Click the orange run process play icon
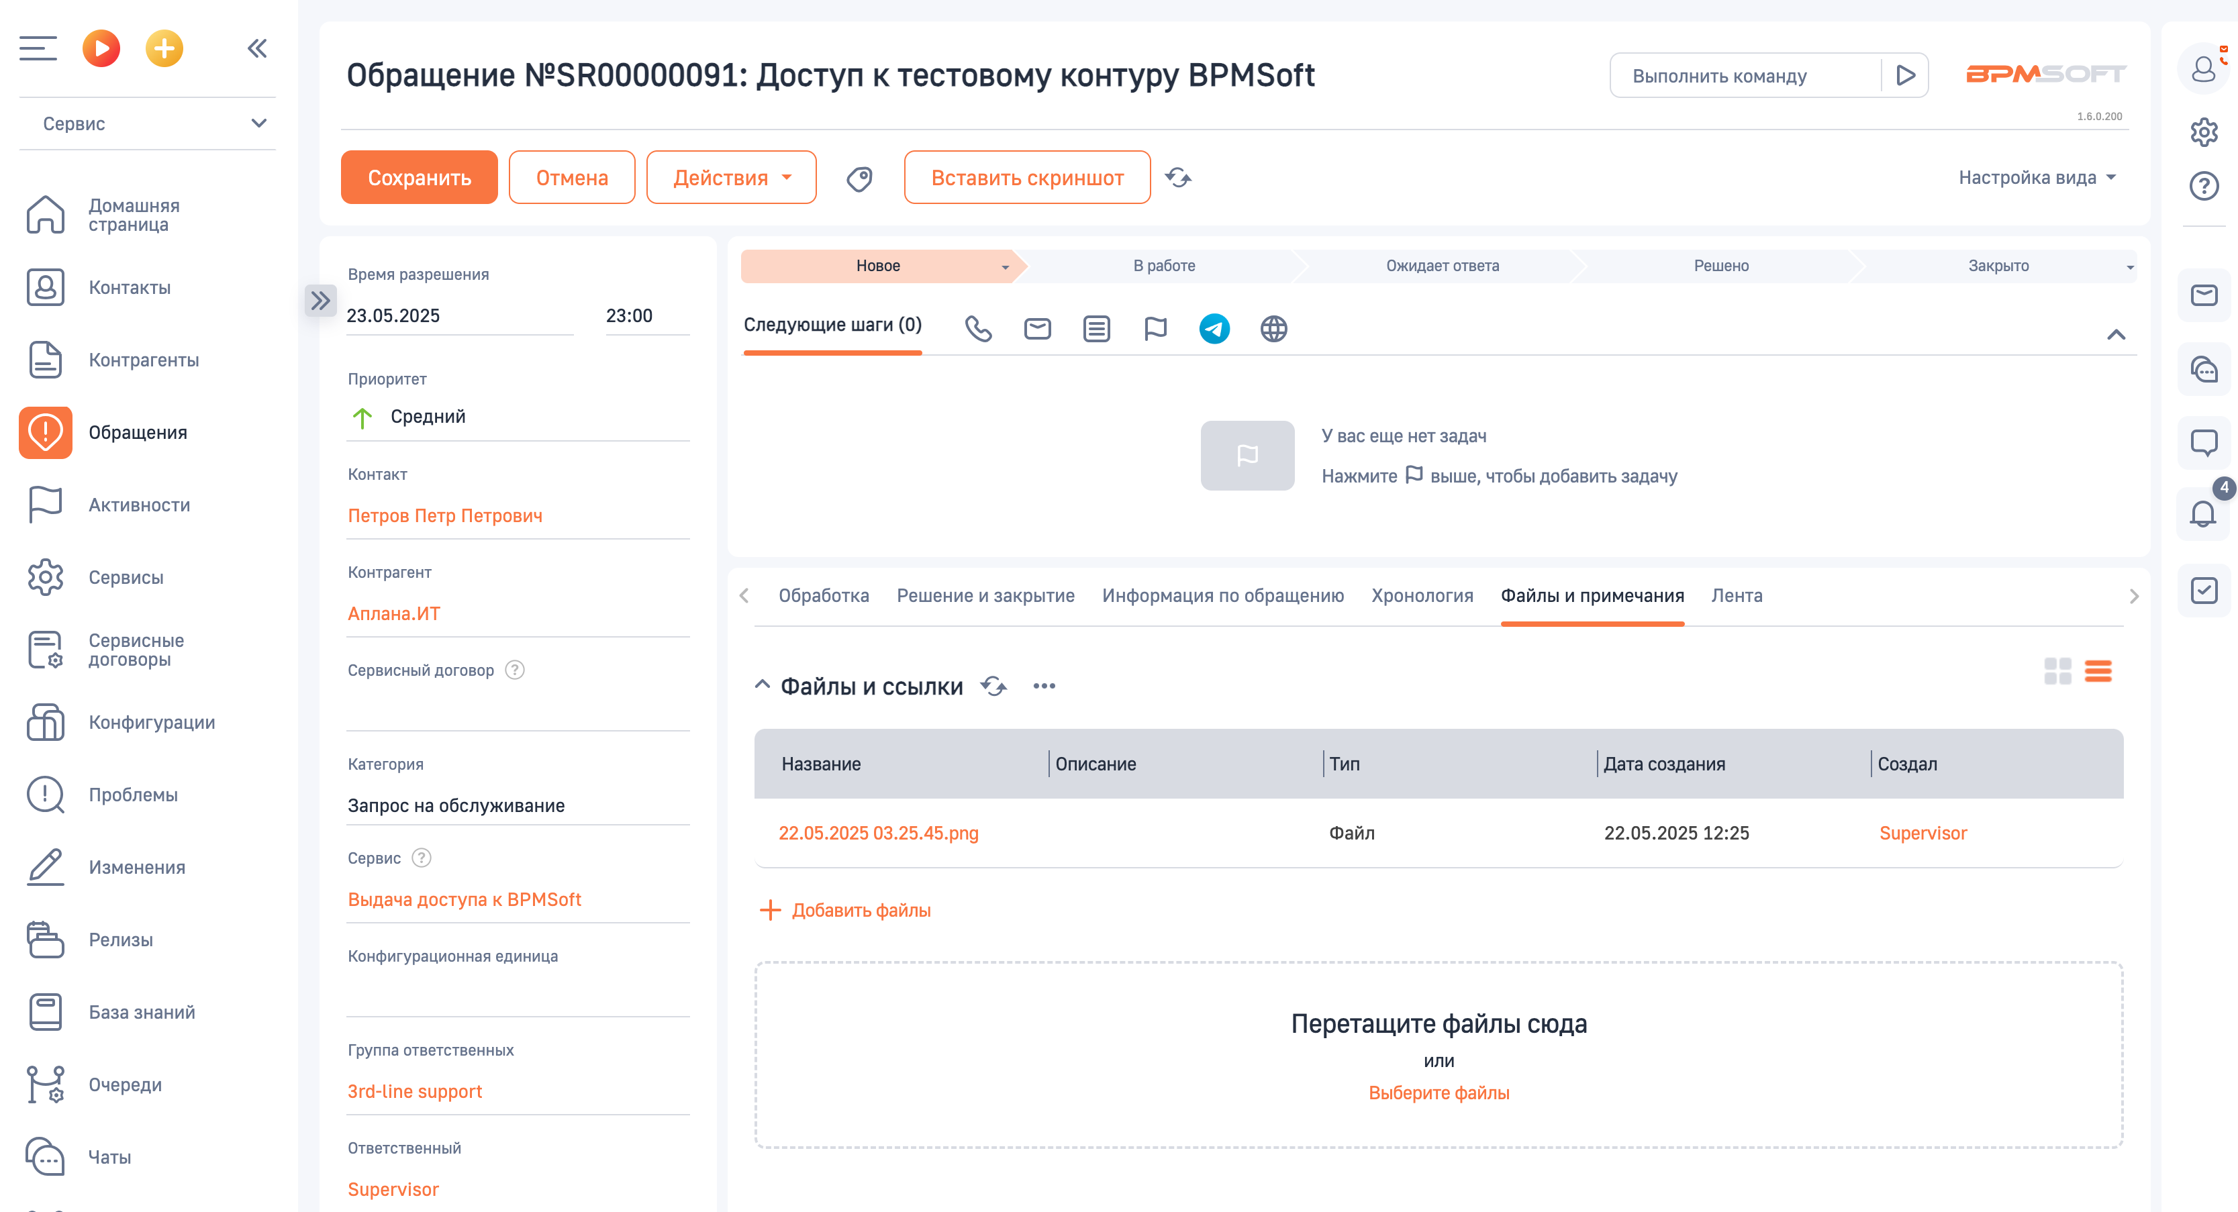 (101, 48)
